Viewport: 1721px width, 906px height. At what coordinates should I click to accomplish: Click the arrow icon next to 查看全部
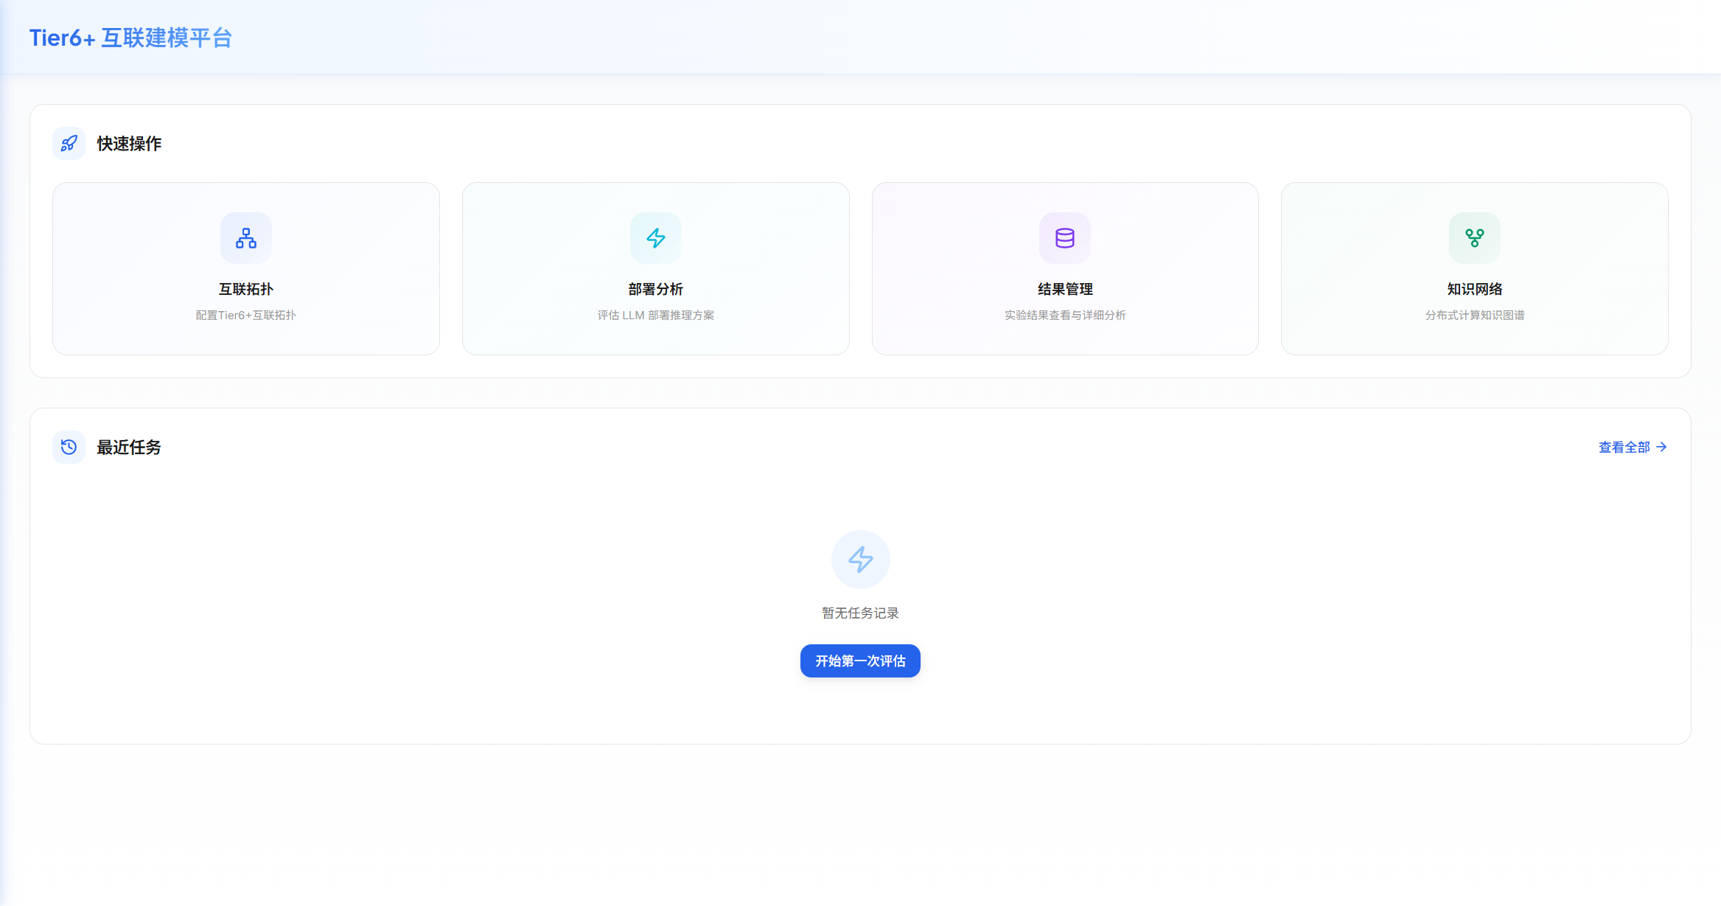[x=1661, y=447]
